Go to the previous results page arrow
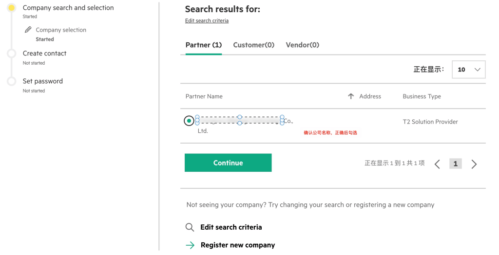The width and height of the screenshot is (499, 255). tap(437, 164)
